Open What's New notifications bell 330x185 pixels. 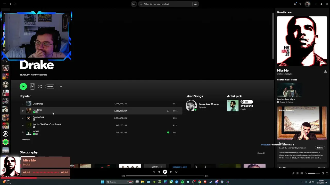295,4
